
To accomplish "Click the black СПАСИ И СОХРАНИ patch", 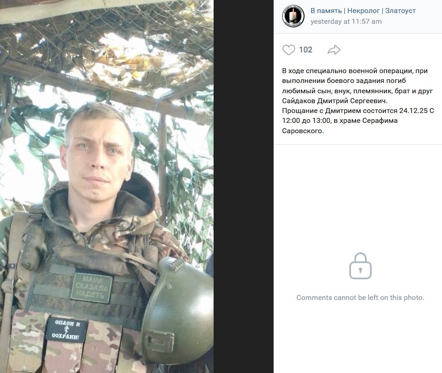I will (x=67, y=330).
